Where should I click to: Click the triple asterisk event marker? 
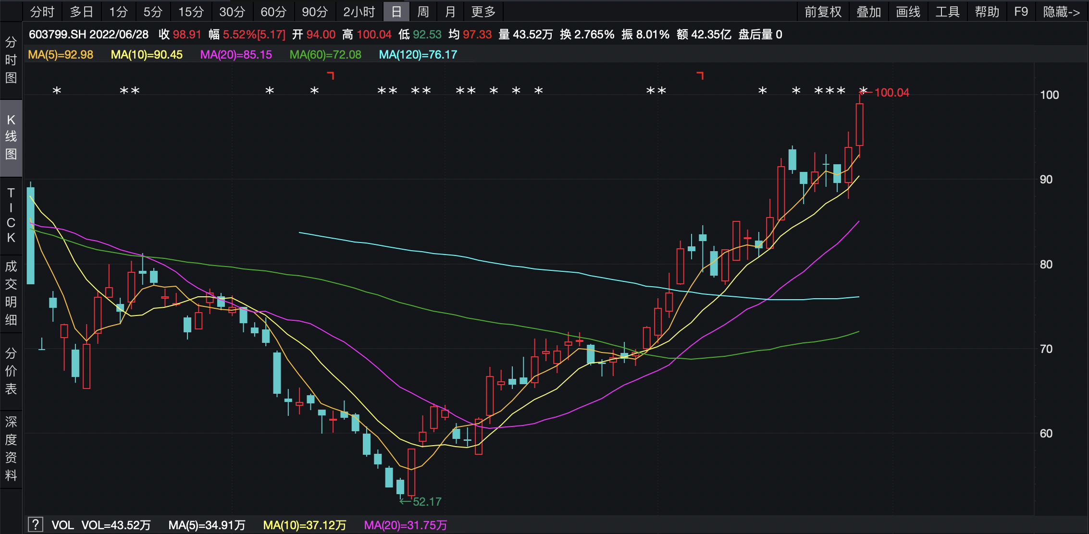pyautogui.click(x=829, y=91)
